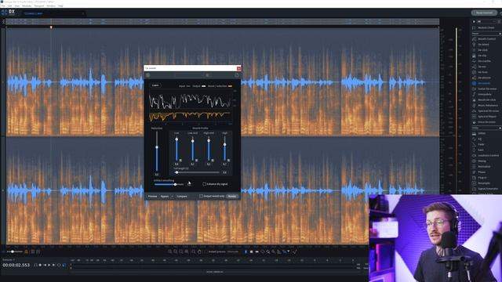Adjust the Artifact smoothing slider

tap(169, 185)
